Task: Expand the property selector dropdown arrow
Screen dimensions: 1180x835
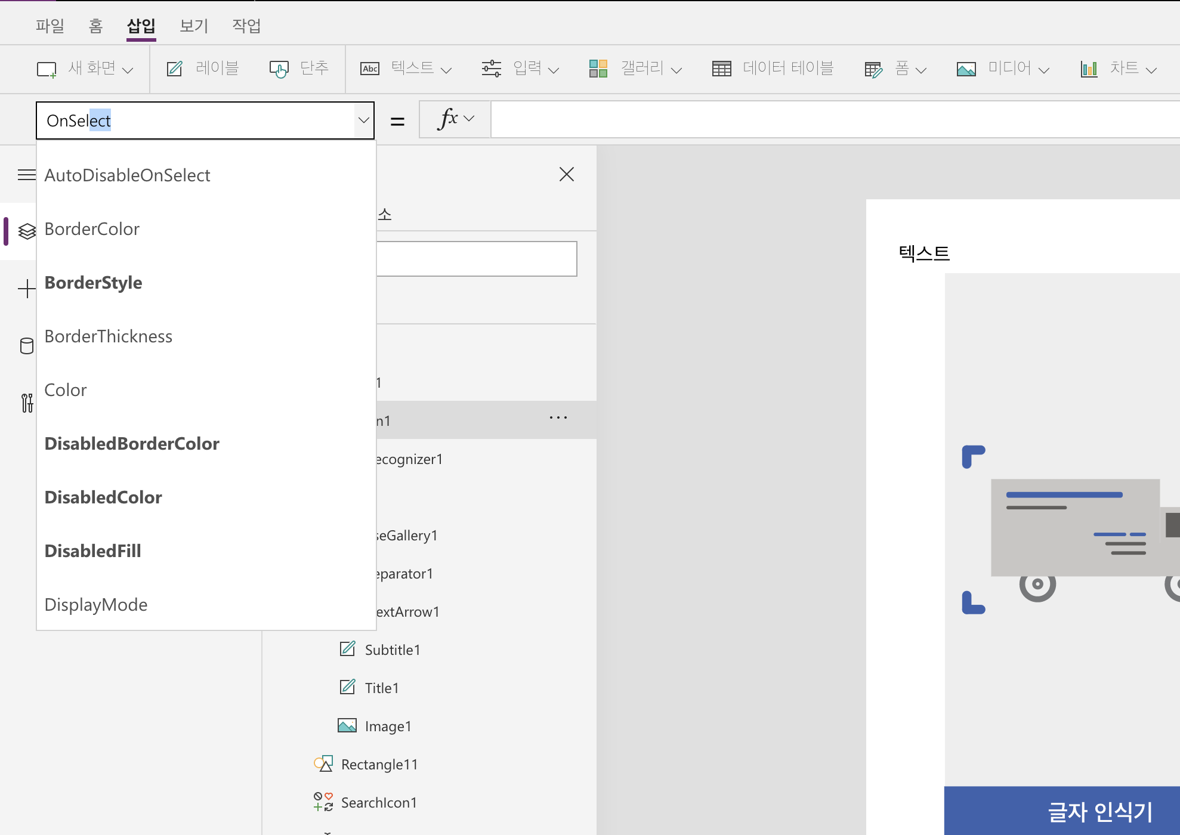Action: point(363,120)
